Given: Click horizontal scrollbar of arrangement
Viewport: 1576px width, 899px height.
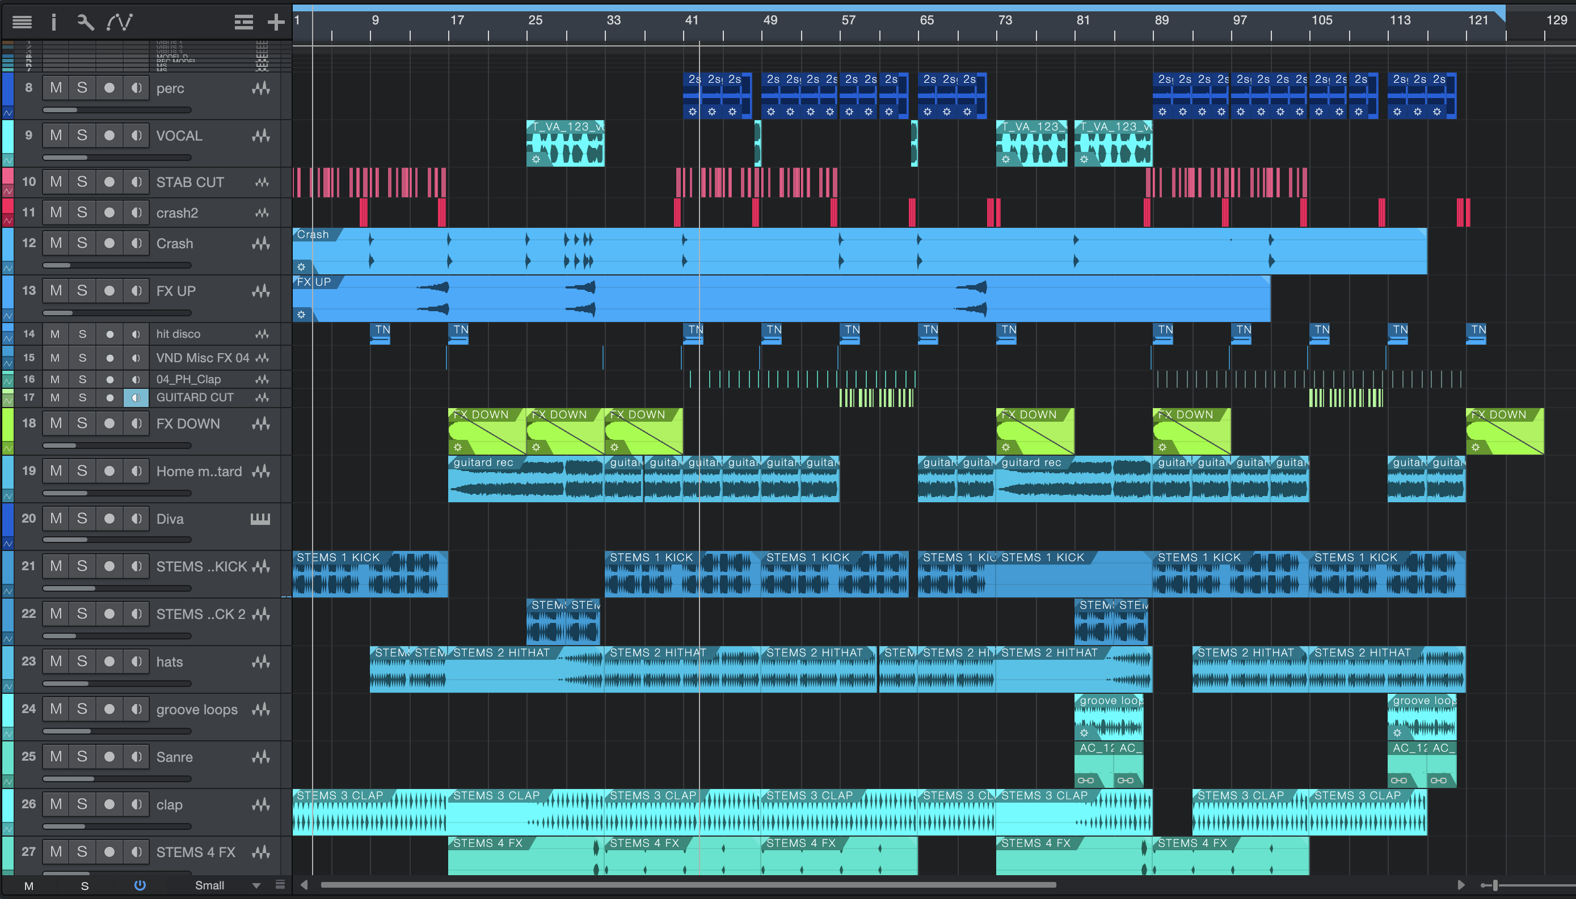Looking at the screenshot, I should point(688,885).
